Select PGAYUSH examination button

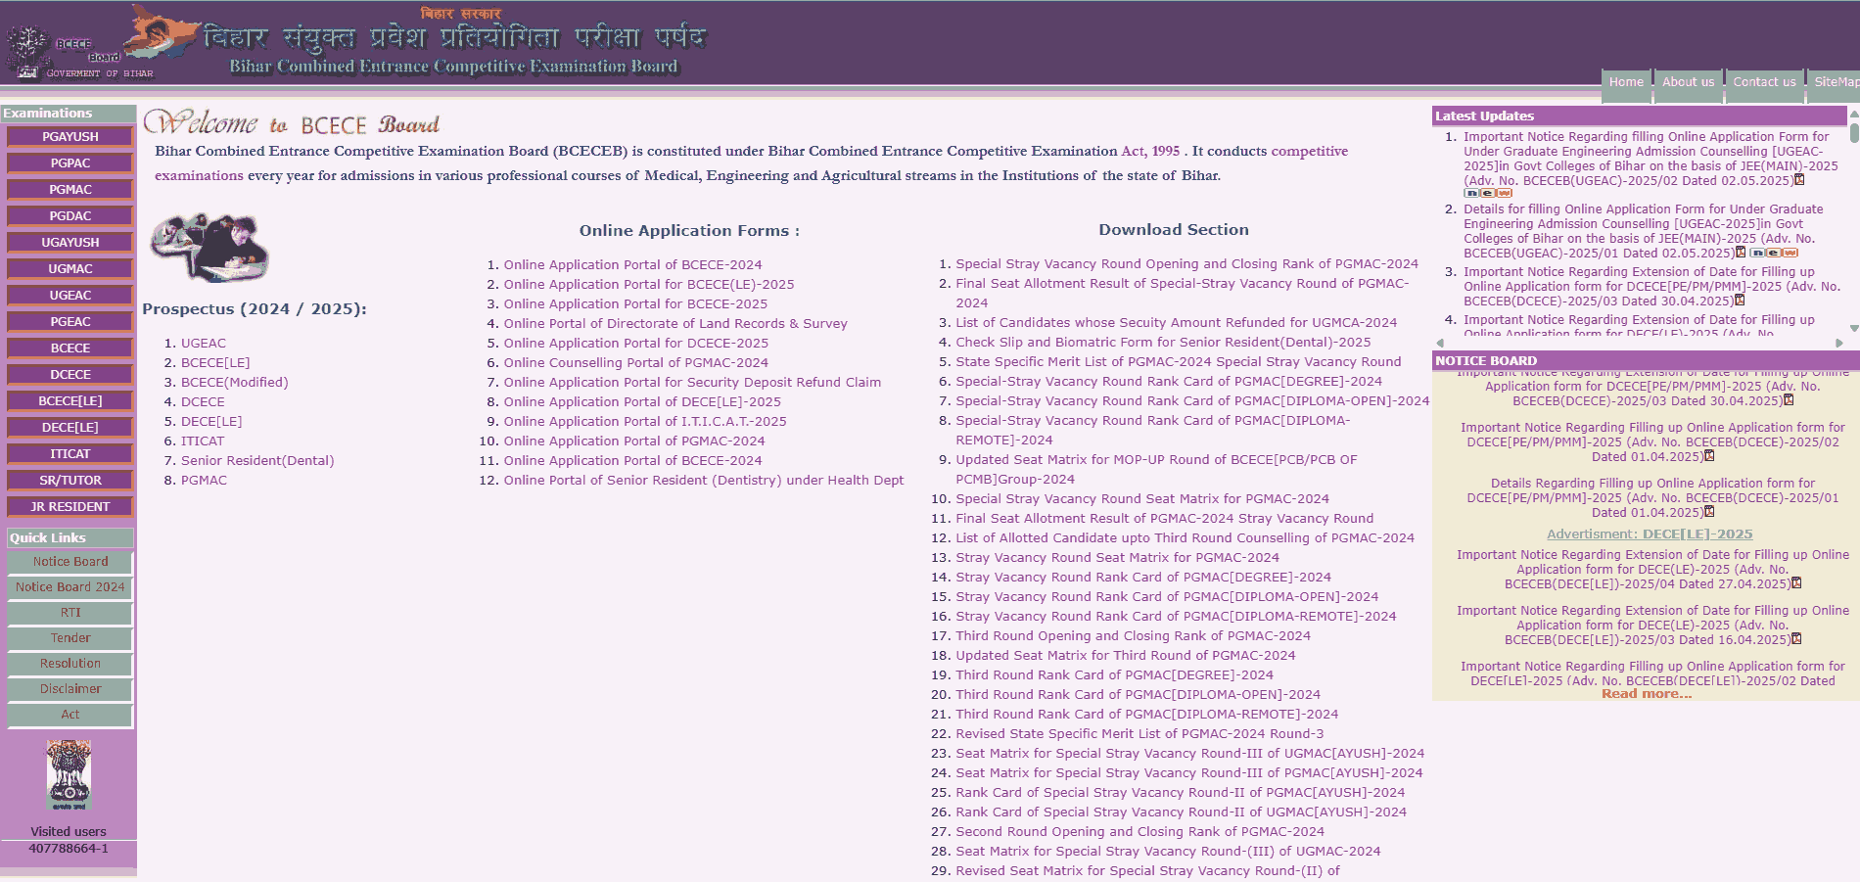point(70,137)
